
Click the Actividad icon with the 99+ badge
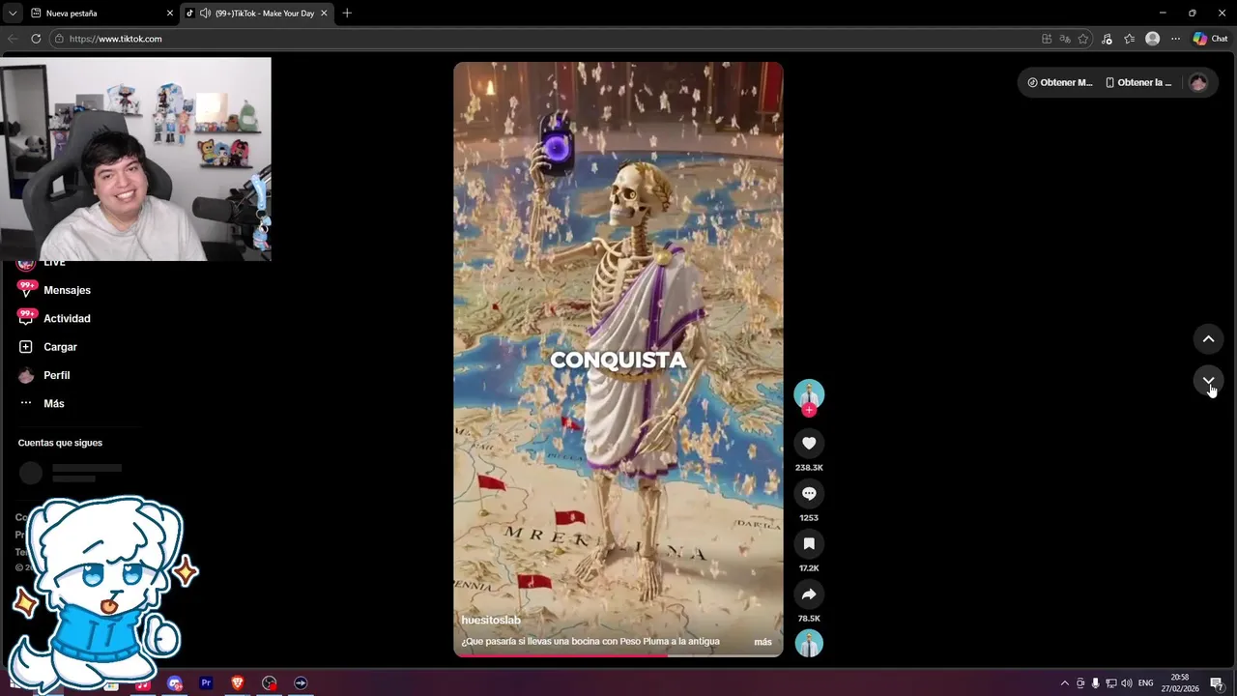(x=26, y=318)
